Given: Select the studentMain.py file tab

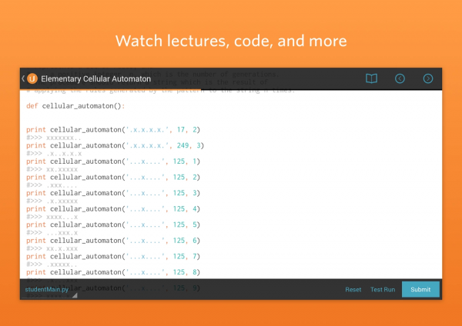Looking at the screenshot, I should pyautogui.click(x=47, y=289).
